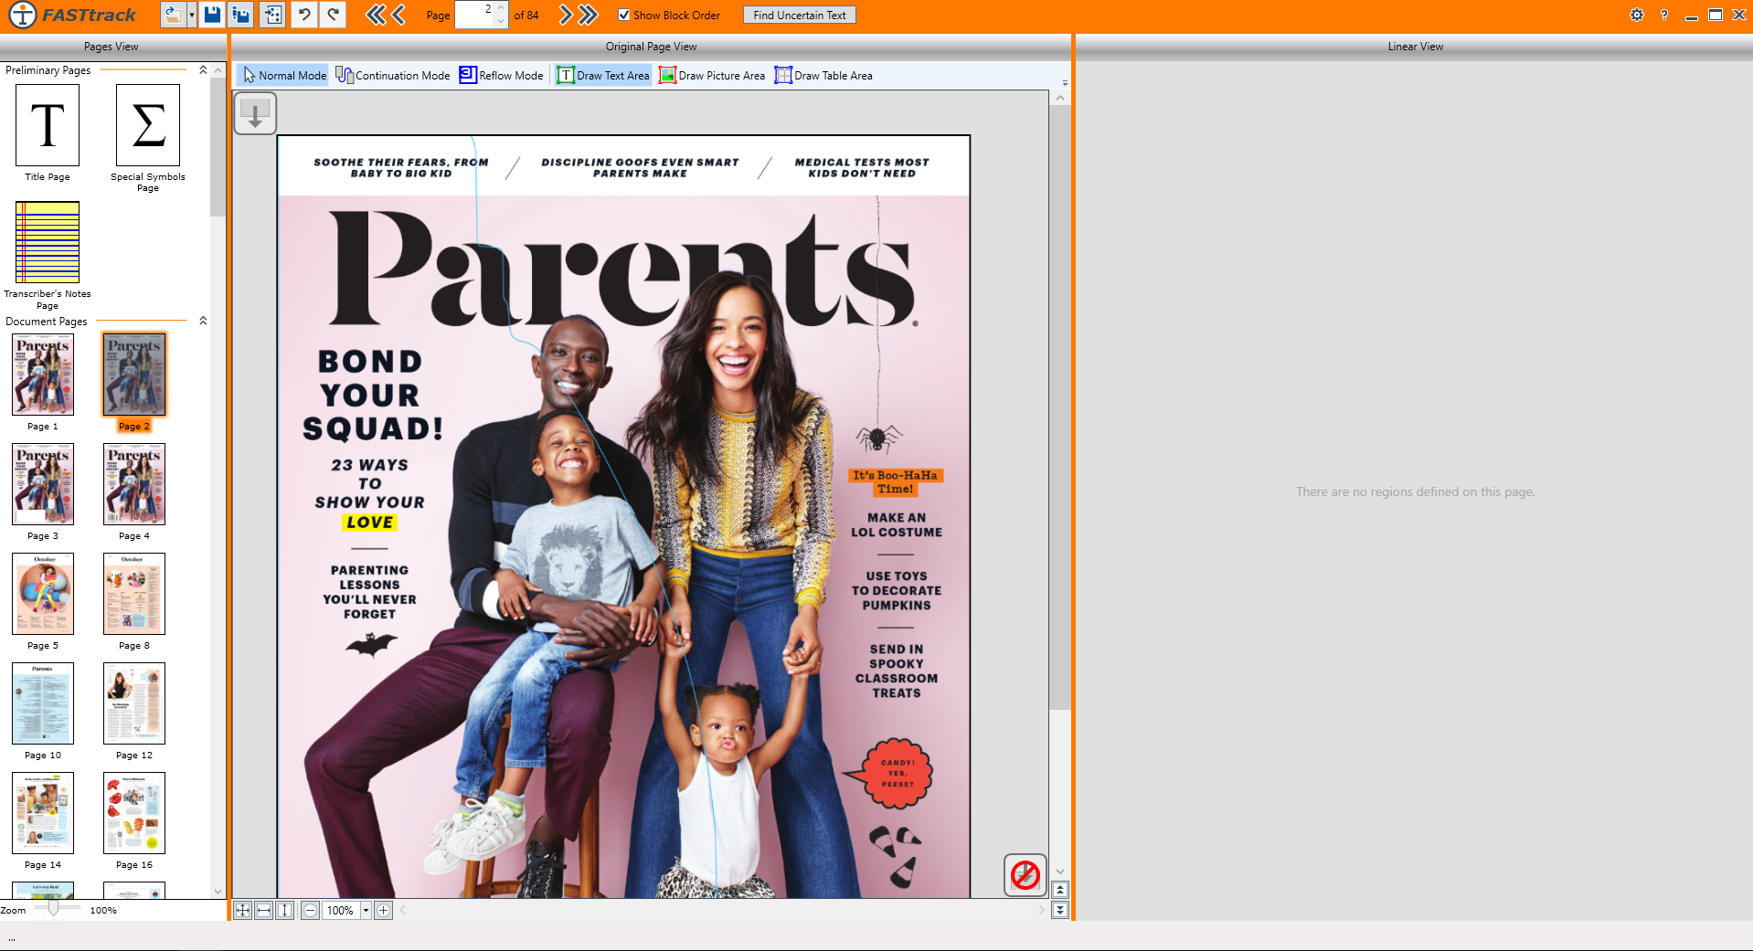Open help with the question mark icon
This screenshot has height=951, width=1753.
(1664, 15)
